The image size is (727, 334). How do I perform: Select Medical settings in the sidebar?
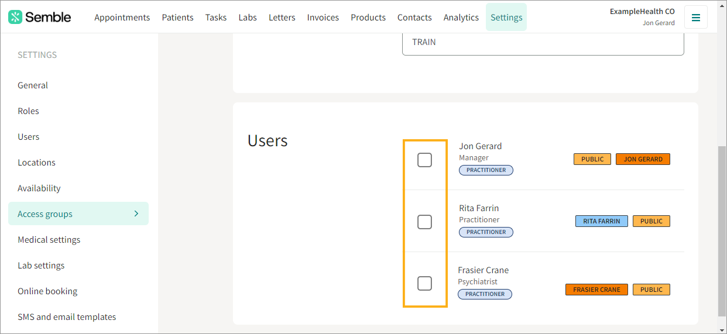point(49,239)
